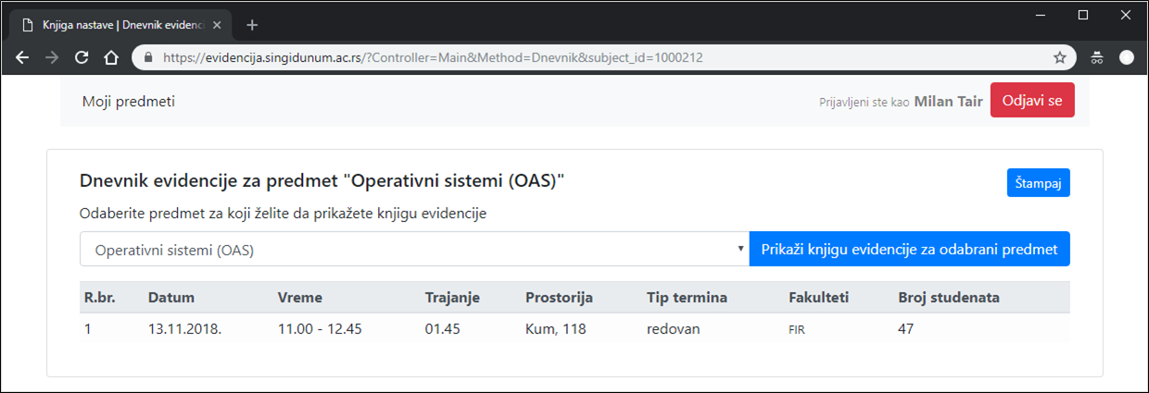The image size is (1149, 393).
Task: Go to the browser home page
Action: [x=111, y=57]
